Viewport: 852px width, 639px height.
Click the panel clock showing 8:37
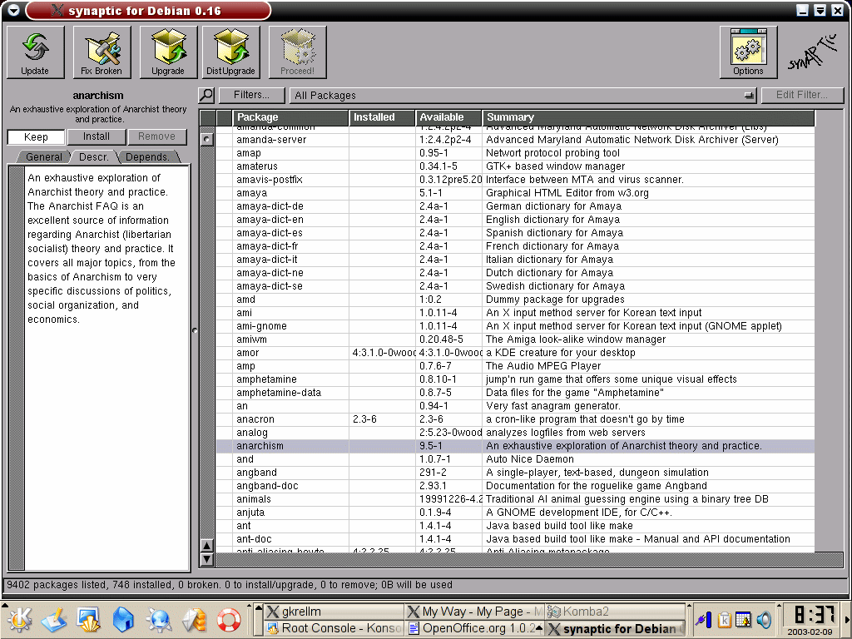click(x=815, y=615)
